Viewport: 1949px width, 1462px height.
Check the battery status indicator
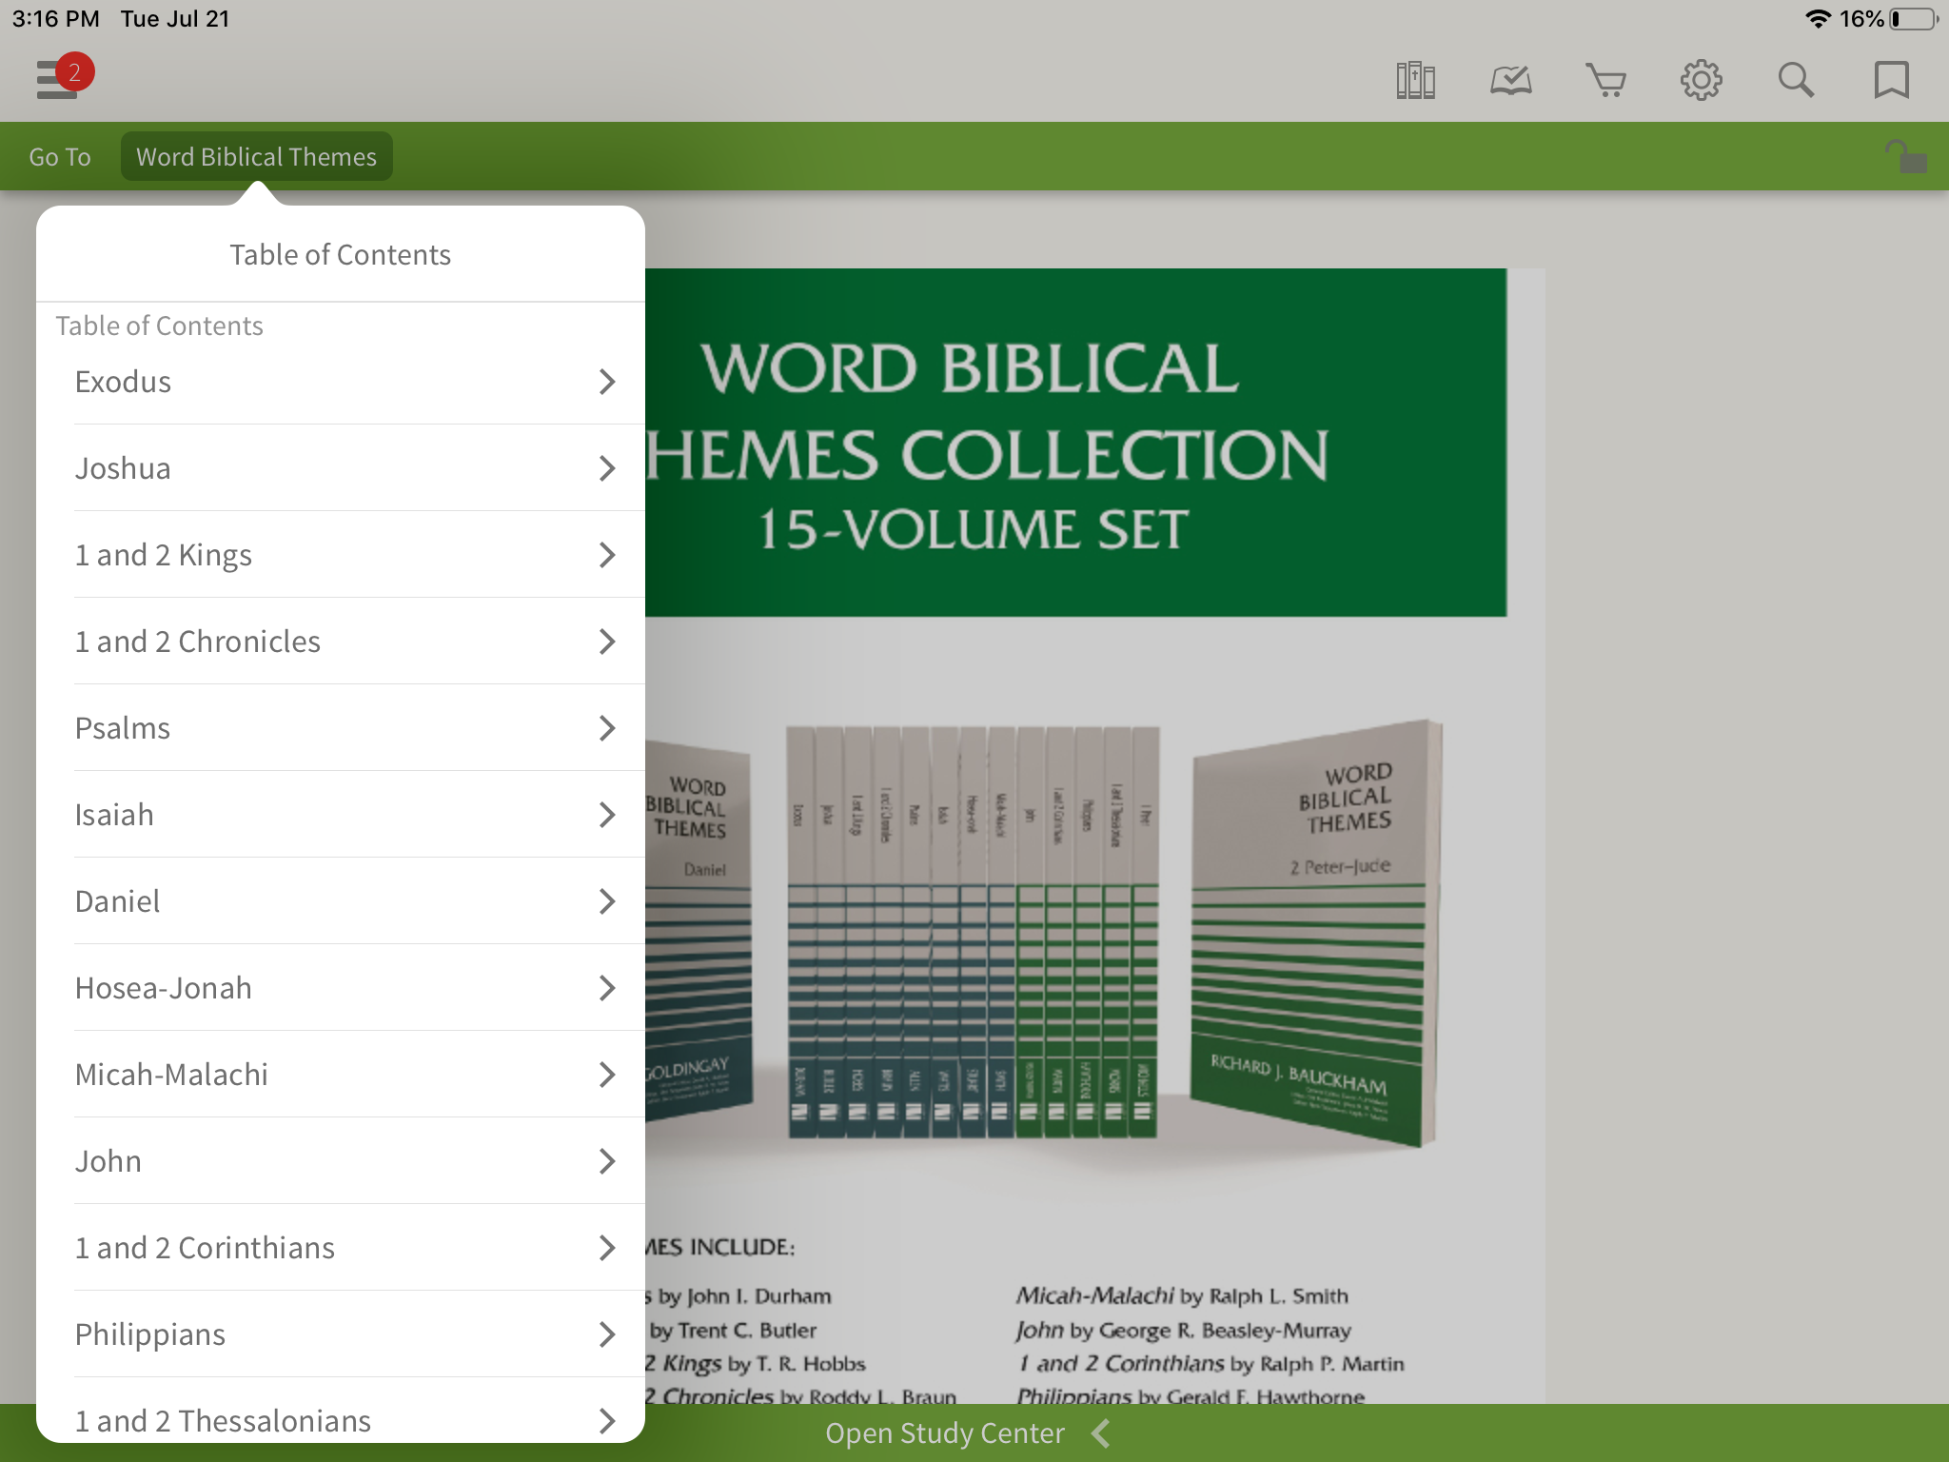point(1914,19)
